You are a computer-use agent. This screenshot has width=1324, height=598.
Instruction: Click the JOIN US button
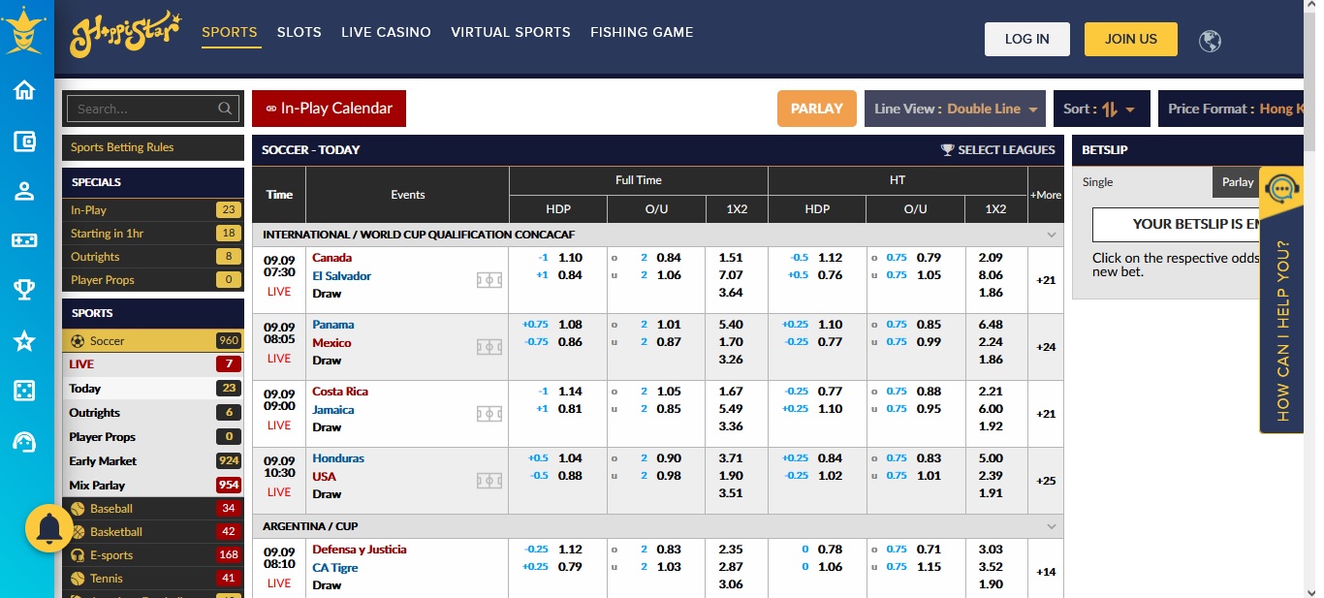(x=1131, y=39)
